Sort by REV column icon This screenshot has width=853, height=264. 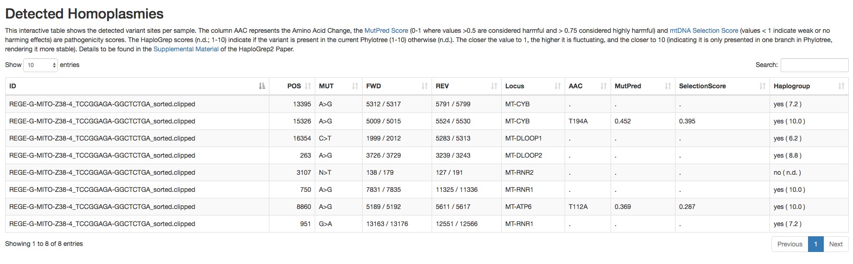click(x=494, y=86)
